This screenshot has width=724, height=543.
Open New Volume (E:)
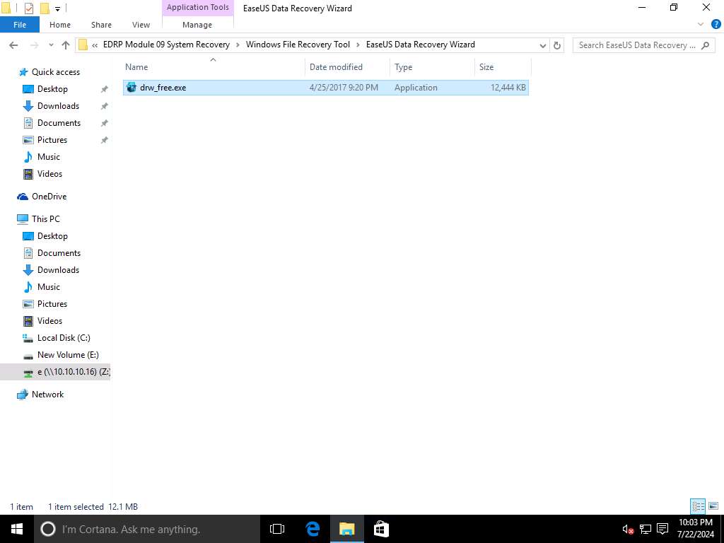click(x=68, y=355)
